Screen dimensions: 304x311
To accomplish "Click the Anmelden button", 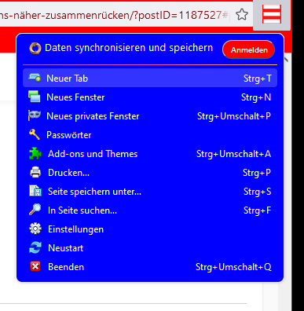I will point(248,49).
